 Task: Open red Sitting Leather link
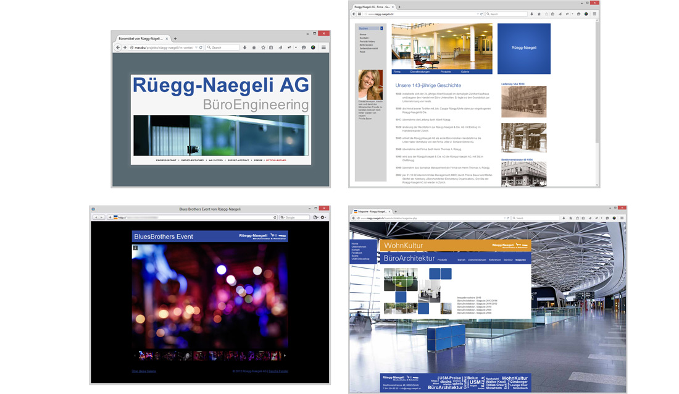click(x=276, y=161)
